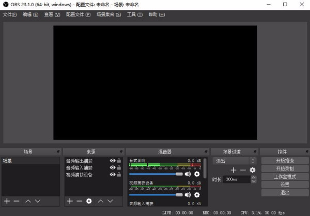
Task: Click the black preview canvas
Action: tap(155, 82)
